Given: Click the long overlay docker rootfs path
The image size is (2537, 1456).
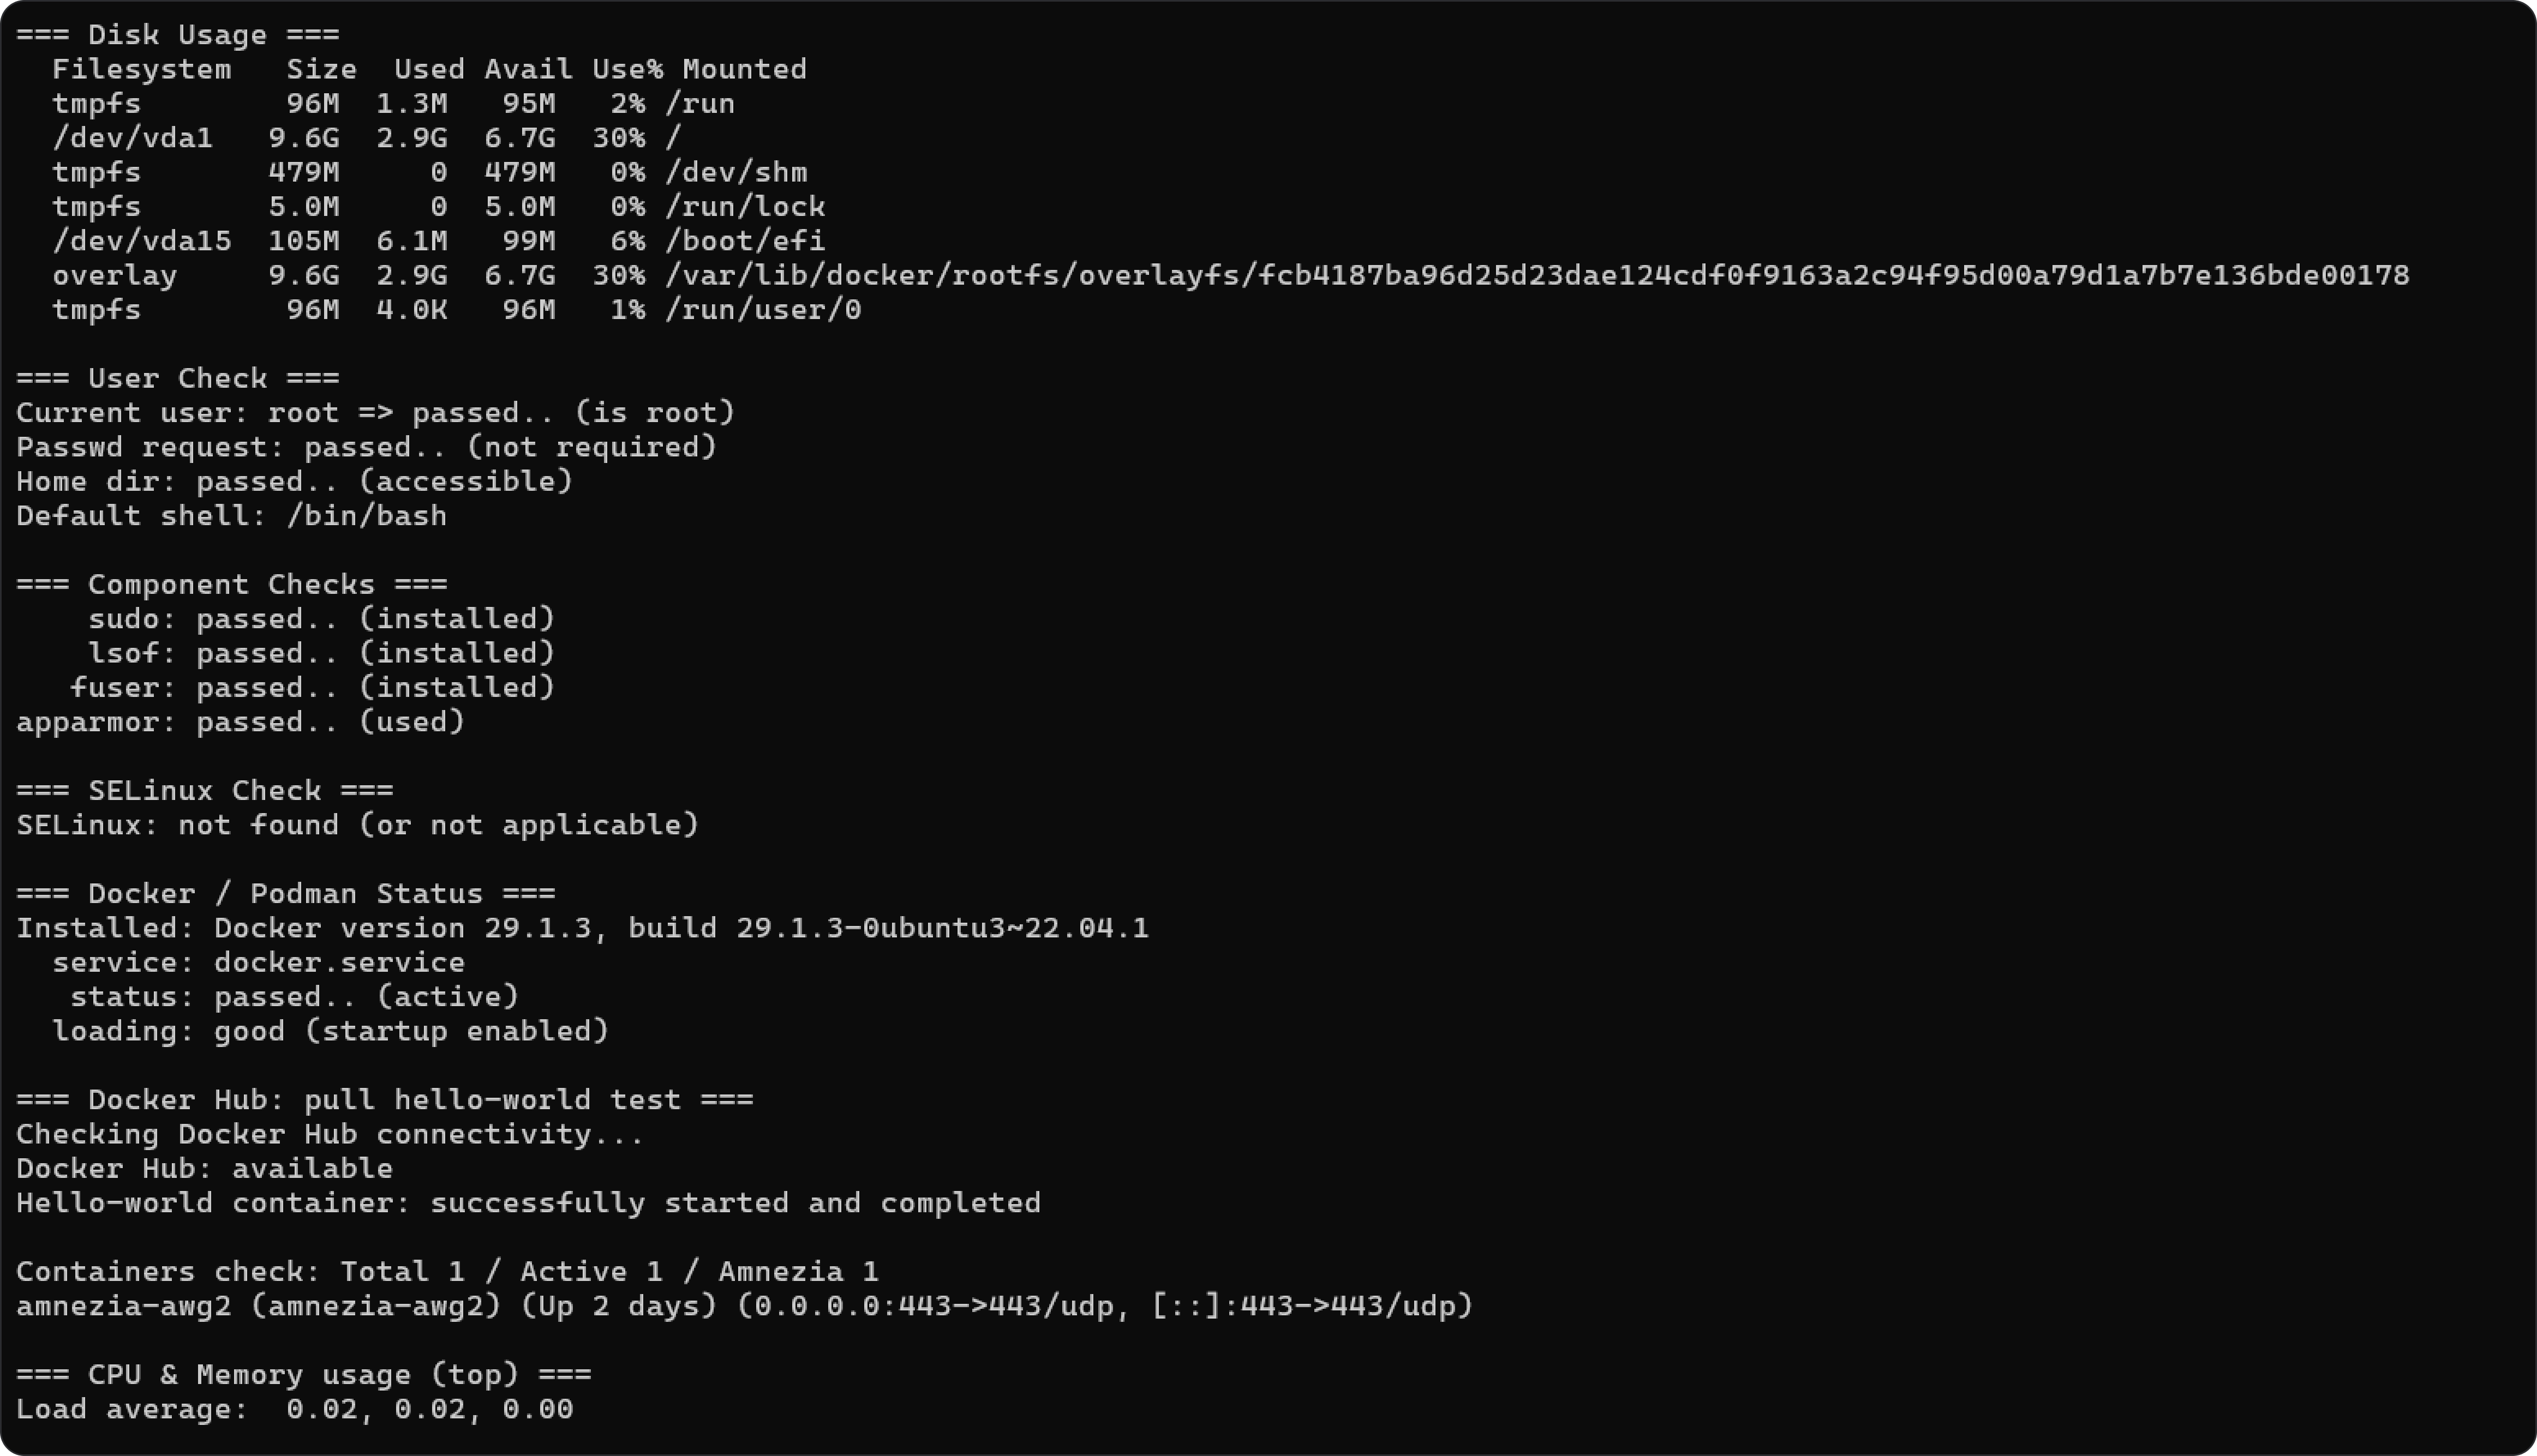Looking at the screenshot, I should (1536, 275).
